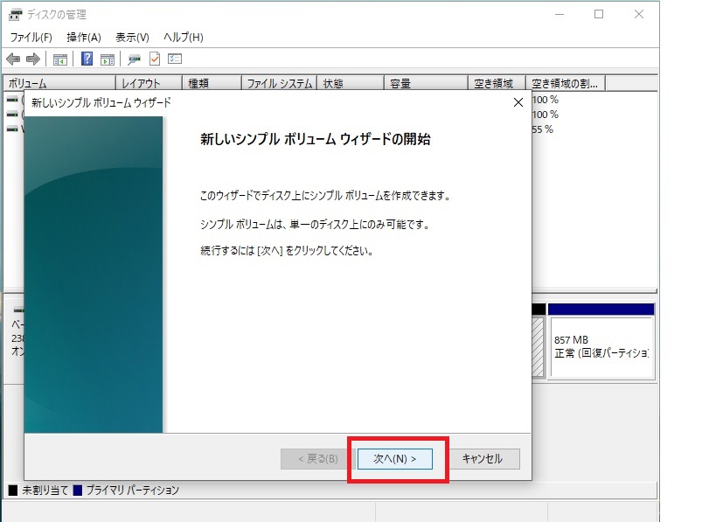The height and width of the screenshot is (522, 716).
Task: Toggle the console tree toolbar icon
Action: (60, 59)
